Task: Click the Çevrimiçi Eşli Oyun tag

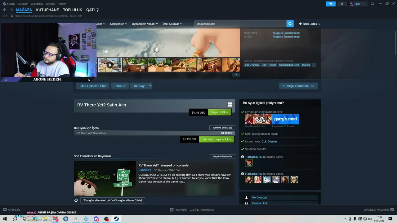Action: pyautogui.click(x=289, y=65)
